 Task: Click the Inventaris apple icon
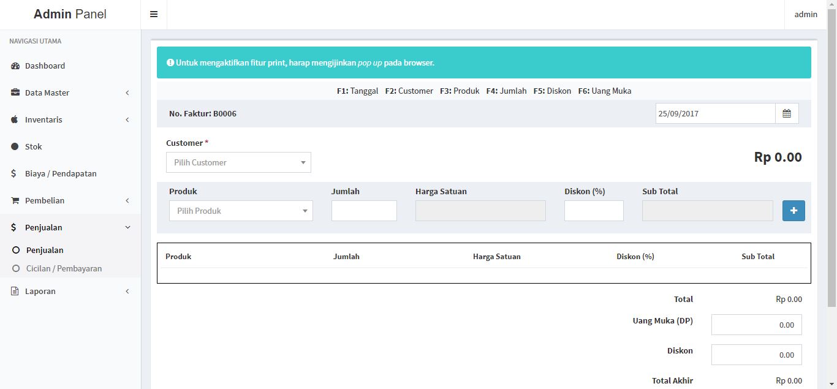pos(15,120)
